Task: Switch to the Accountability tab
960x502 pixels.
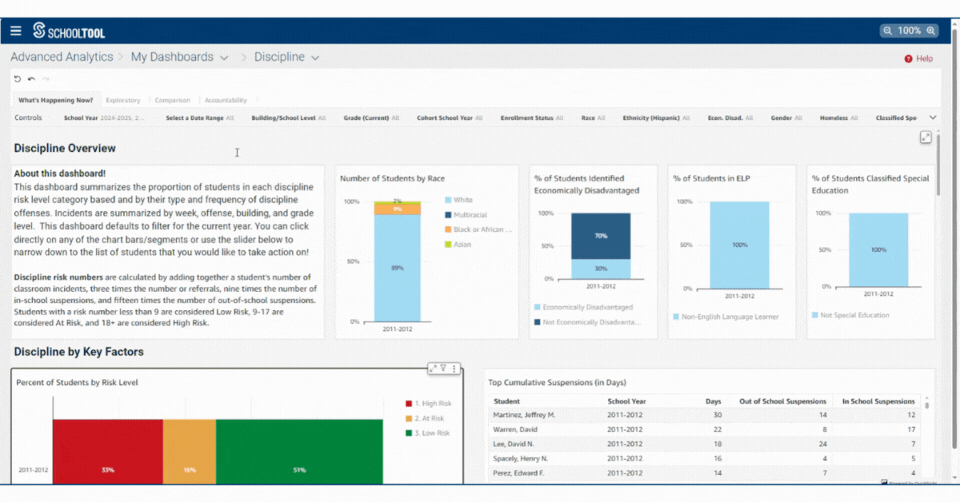Action: (x=226, y=101)
